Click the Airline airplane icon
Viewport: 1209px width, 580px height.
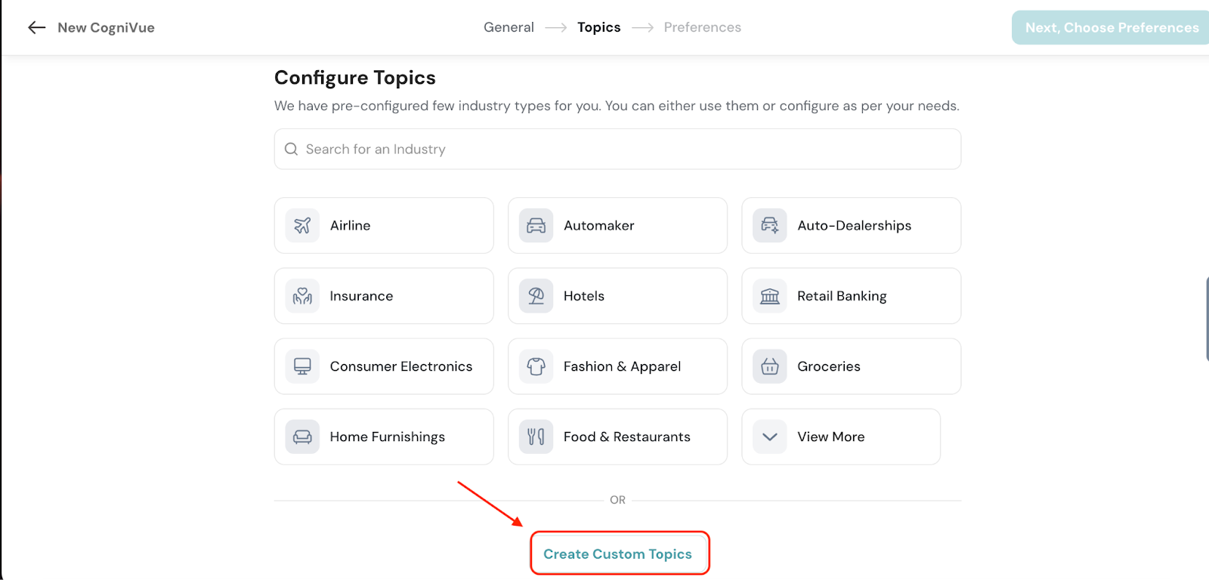point(302,226)
